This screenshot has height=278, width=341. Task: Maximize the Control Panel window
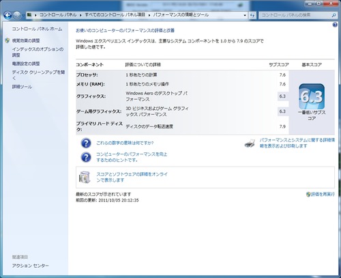point(319,3)
